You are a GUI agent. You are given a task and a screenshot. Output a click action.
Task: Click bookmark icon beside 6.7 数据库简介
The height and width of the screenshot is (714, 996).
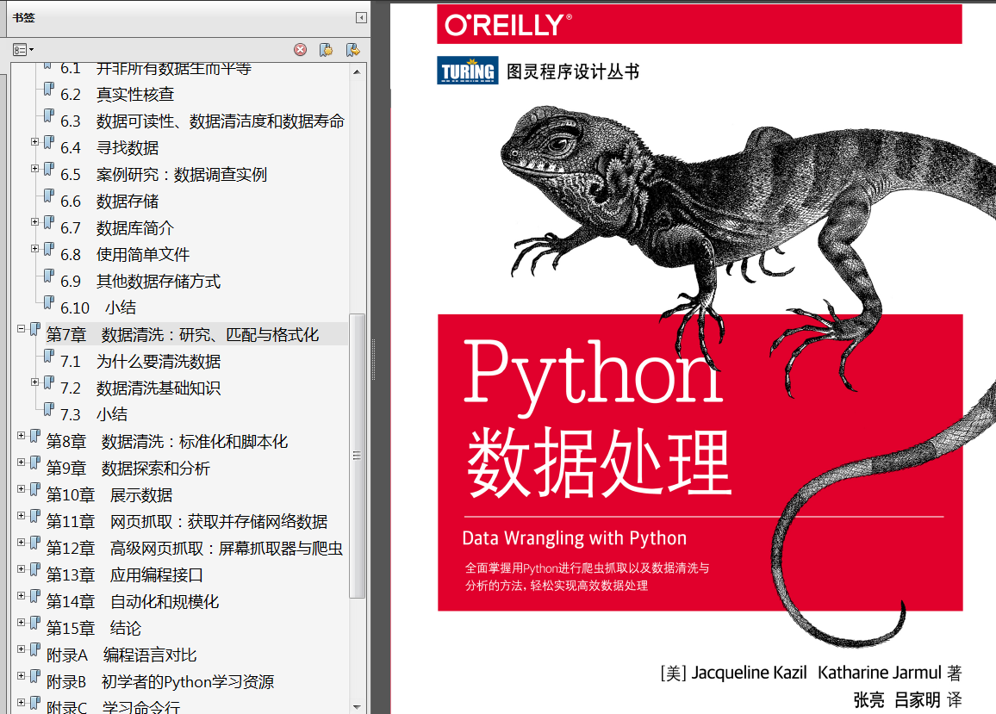[49, 223]
